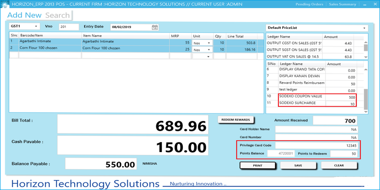Click the Points to Redeem field
The image size is (380, 190).
point(344,153)
